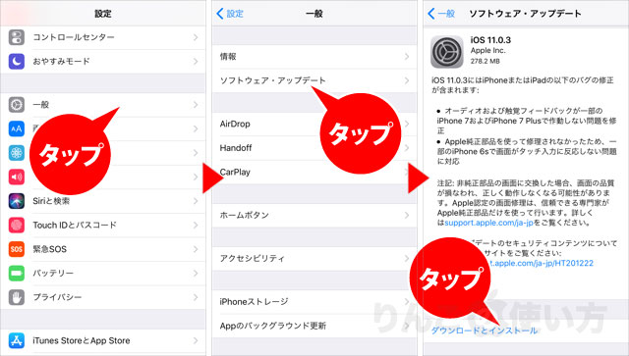Viewport: 629px width, 356px height.
Task: Tap the App Store icon
Action: click(17, 340)
